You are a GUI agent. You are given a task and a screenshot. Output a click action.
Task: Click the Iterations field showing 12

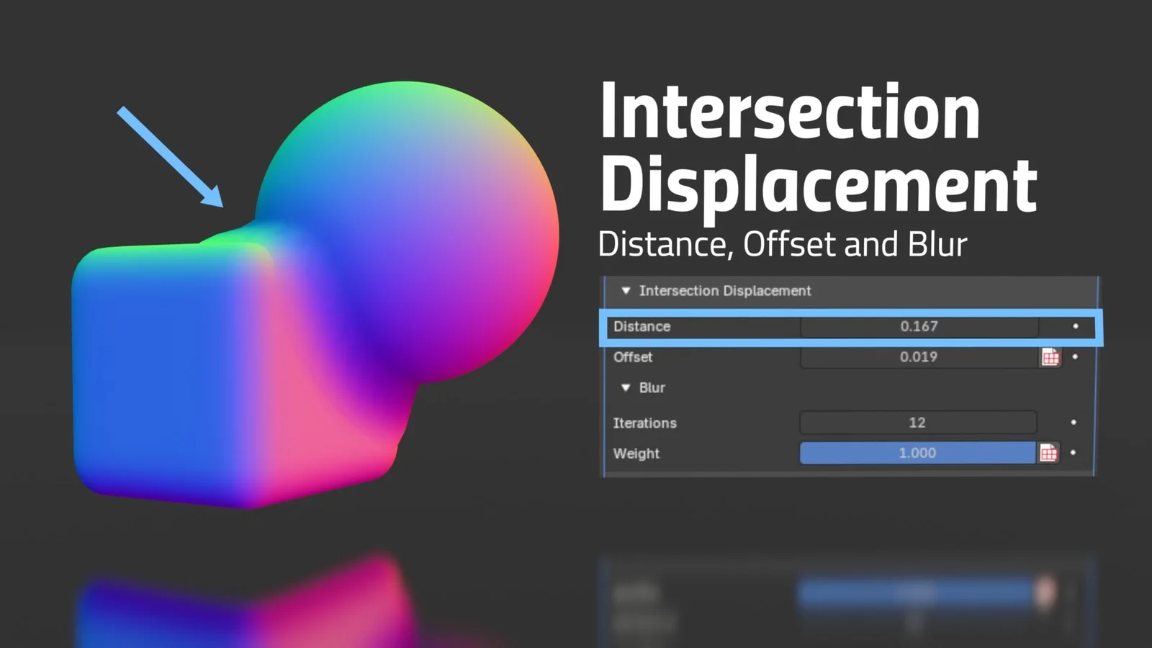coord(918,423)
